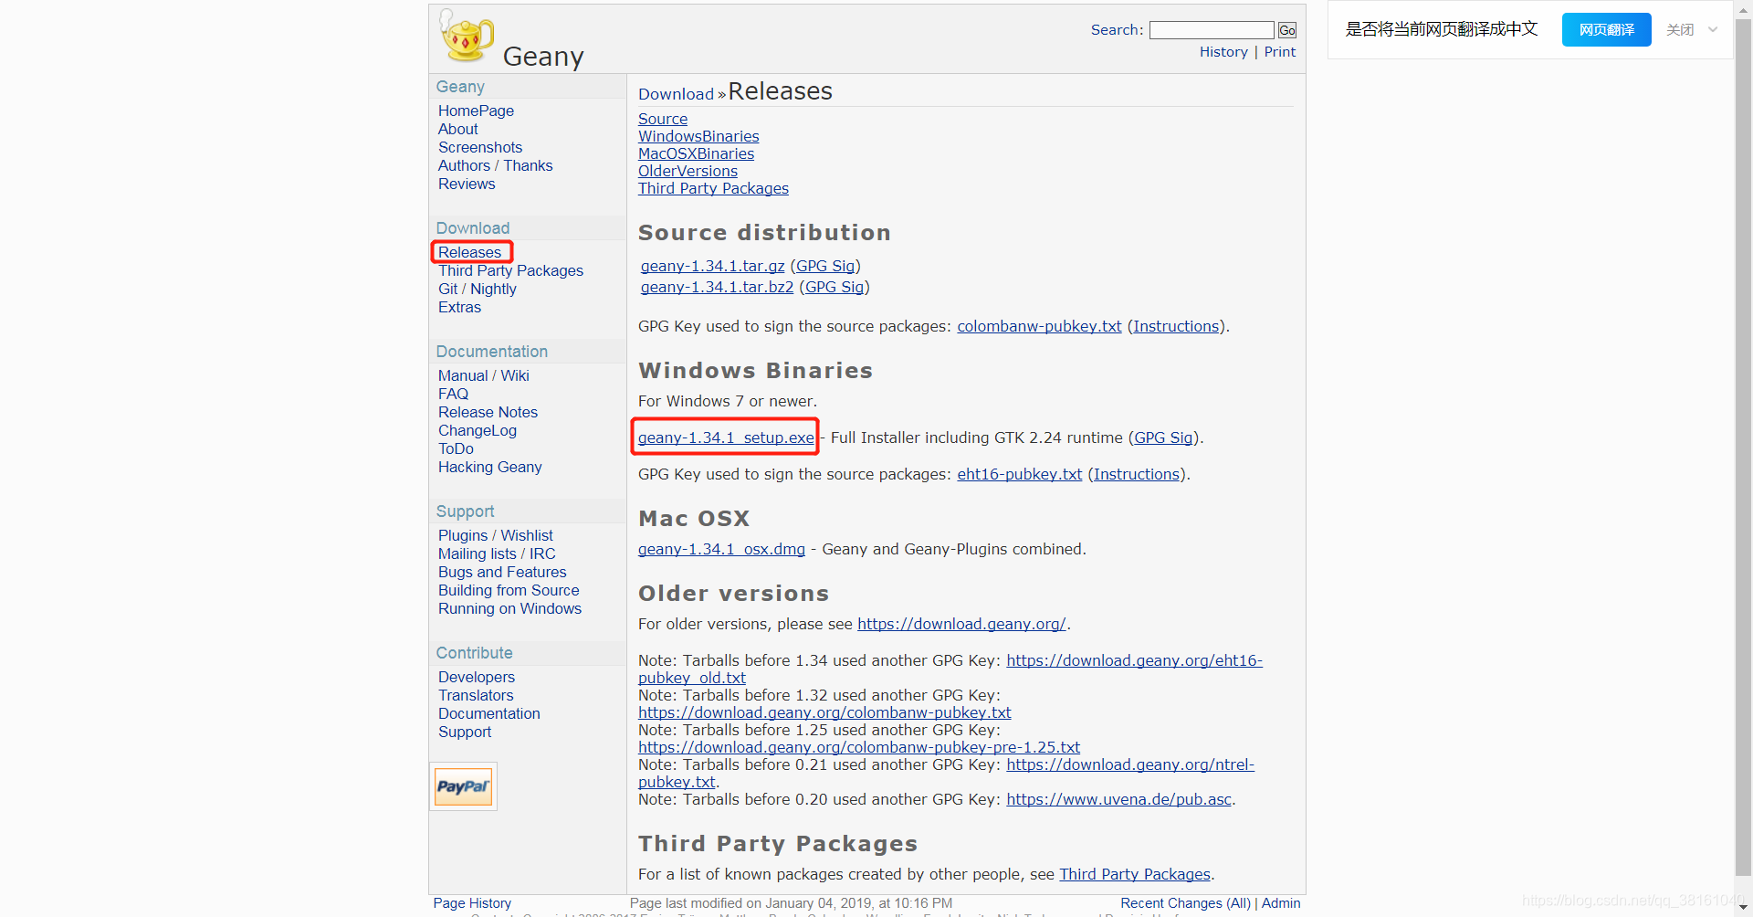This screenshot has width=1753, height=917.
Task: Open GPG Sig for tar.gz file
Action: (825, 266)
